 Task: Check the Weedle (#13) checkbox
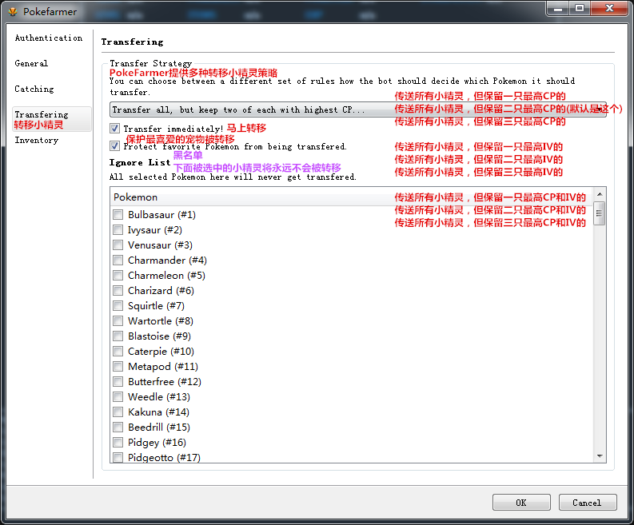click(x=118, y=397)
